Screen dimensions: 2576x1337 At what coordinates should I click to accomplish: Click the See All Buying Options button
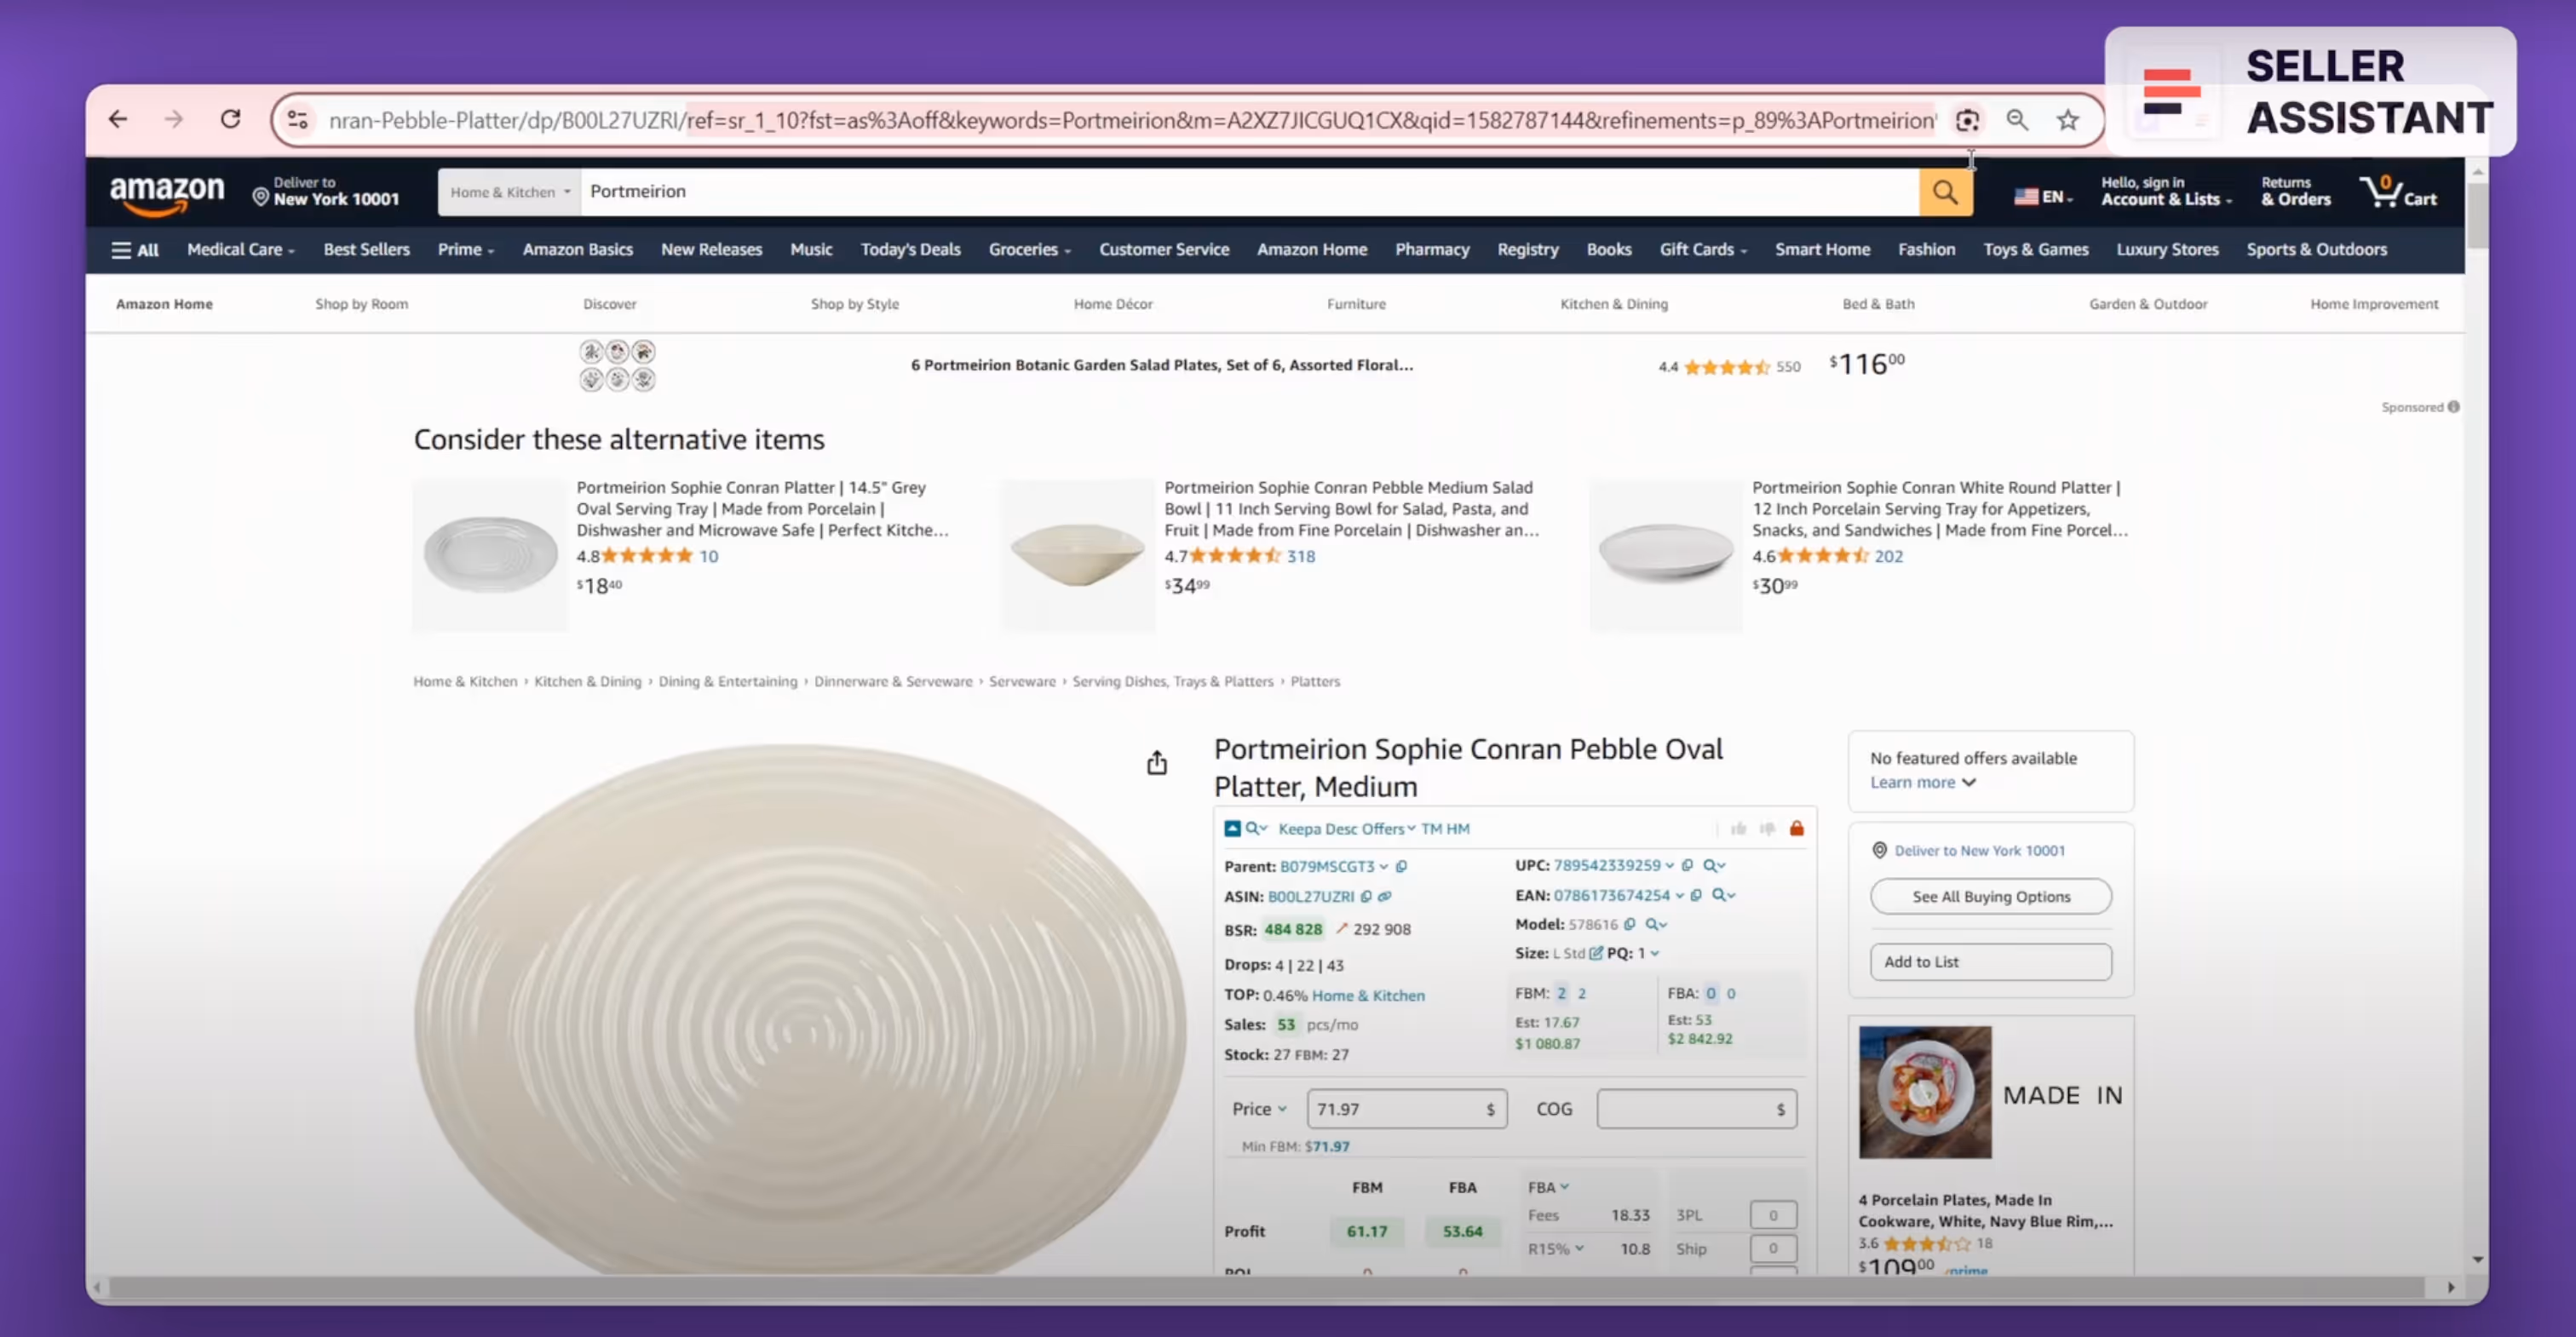[1990, 897]
